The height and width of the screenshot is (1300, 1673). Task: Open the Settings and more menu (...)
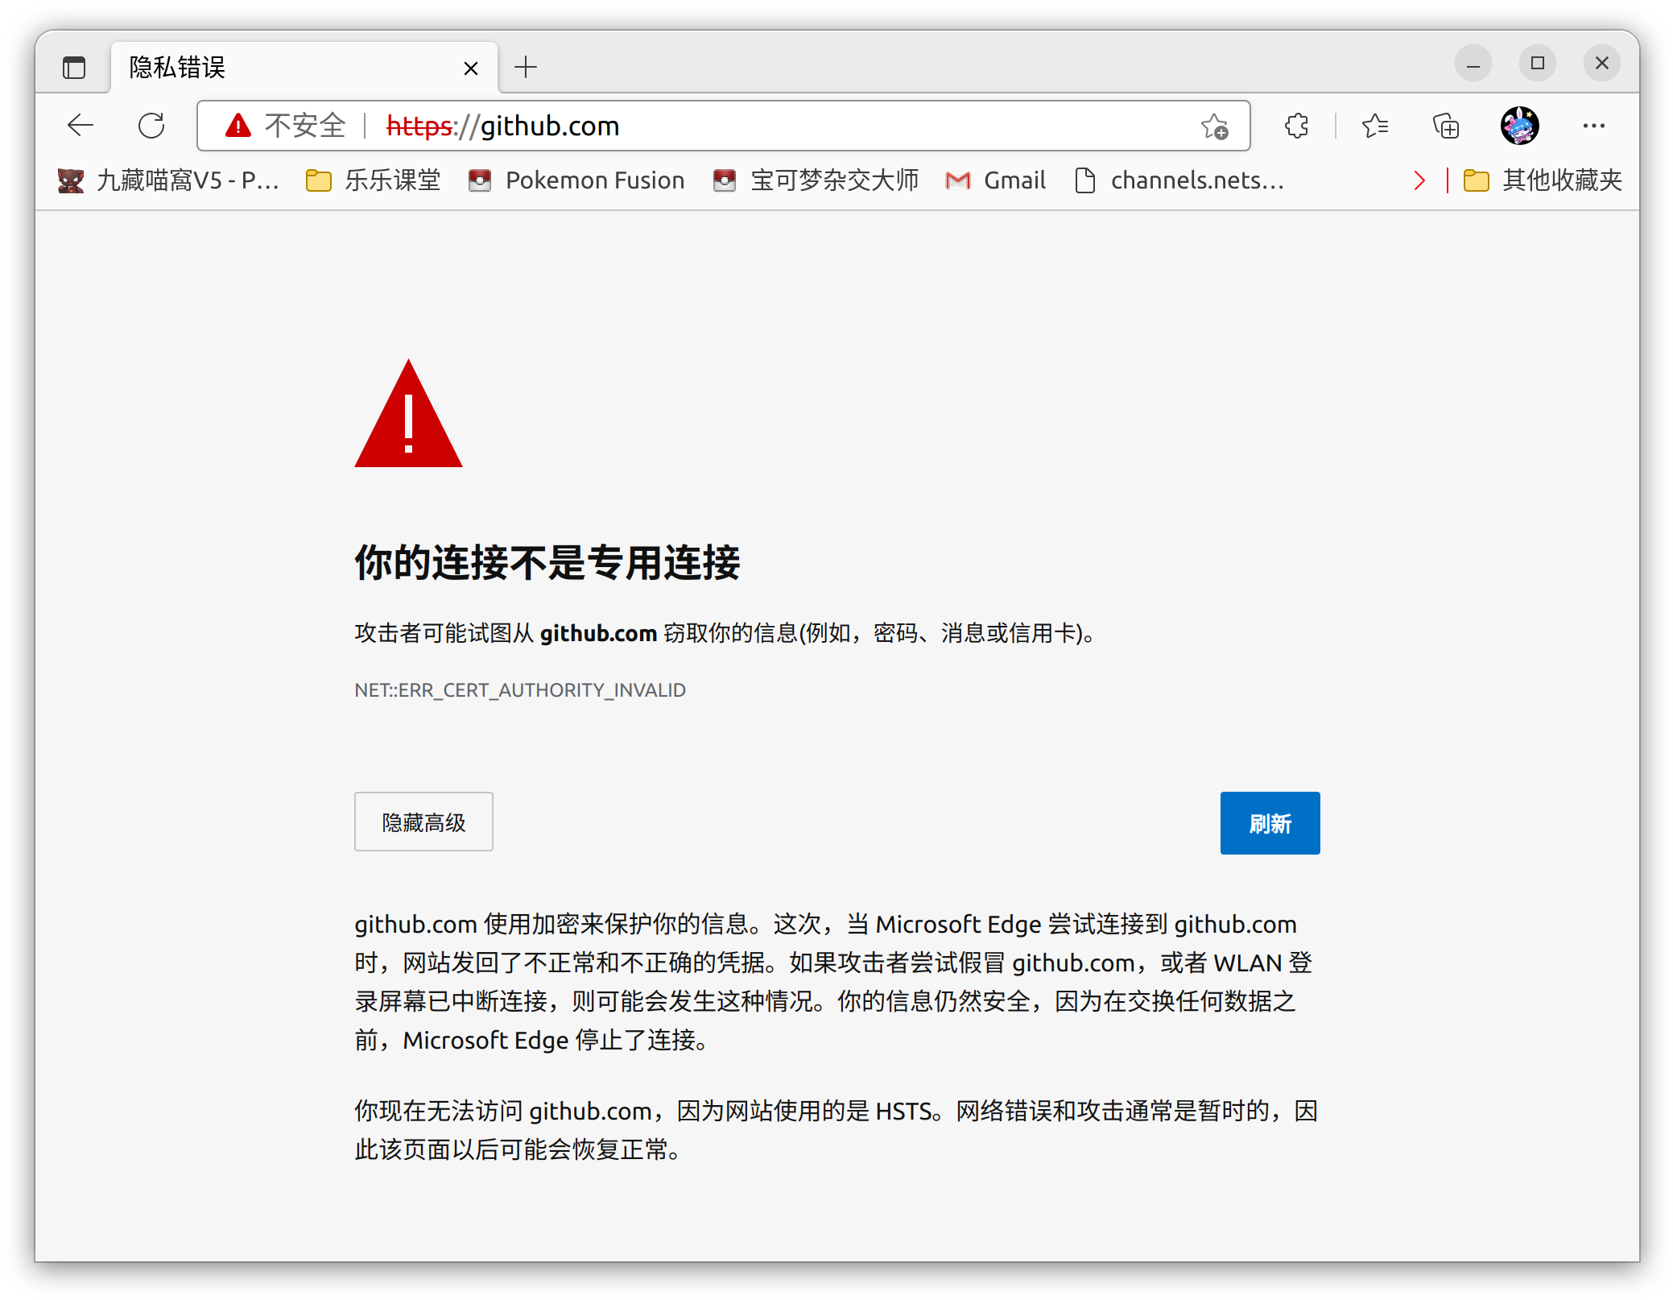click(1593, 126)
